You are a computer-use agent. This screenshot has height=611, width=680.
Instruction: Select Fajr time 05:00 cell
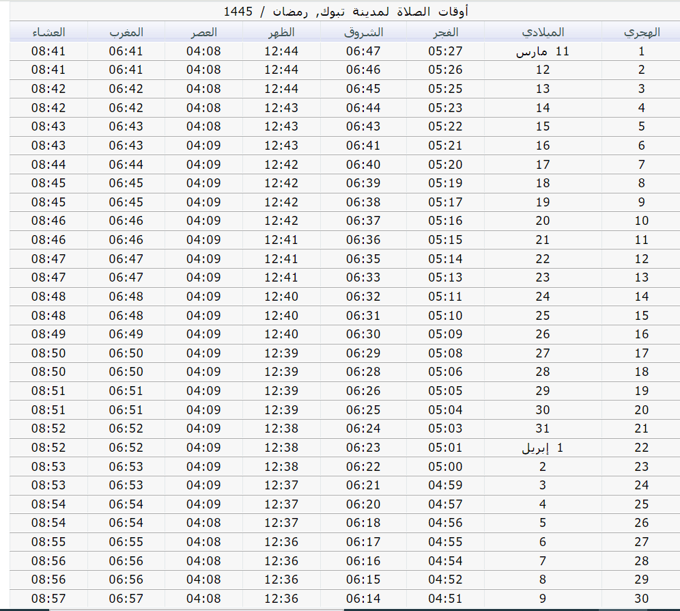(x=445, y=467)
